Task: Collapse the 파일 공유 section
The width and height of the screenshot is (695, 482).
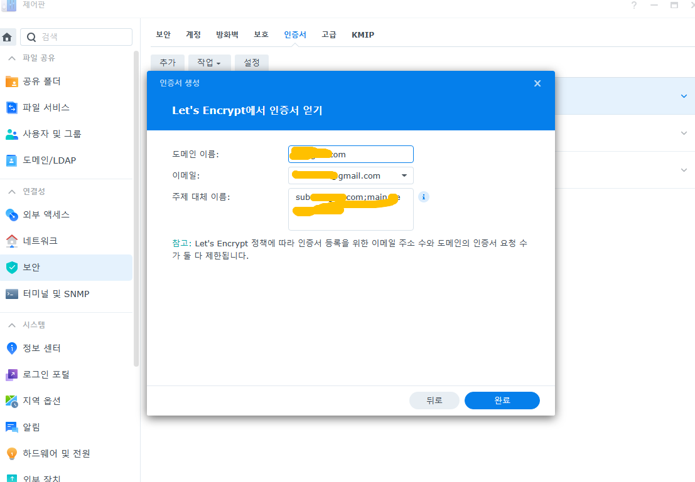Action: (12, 58)
